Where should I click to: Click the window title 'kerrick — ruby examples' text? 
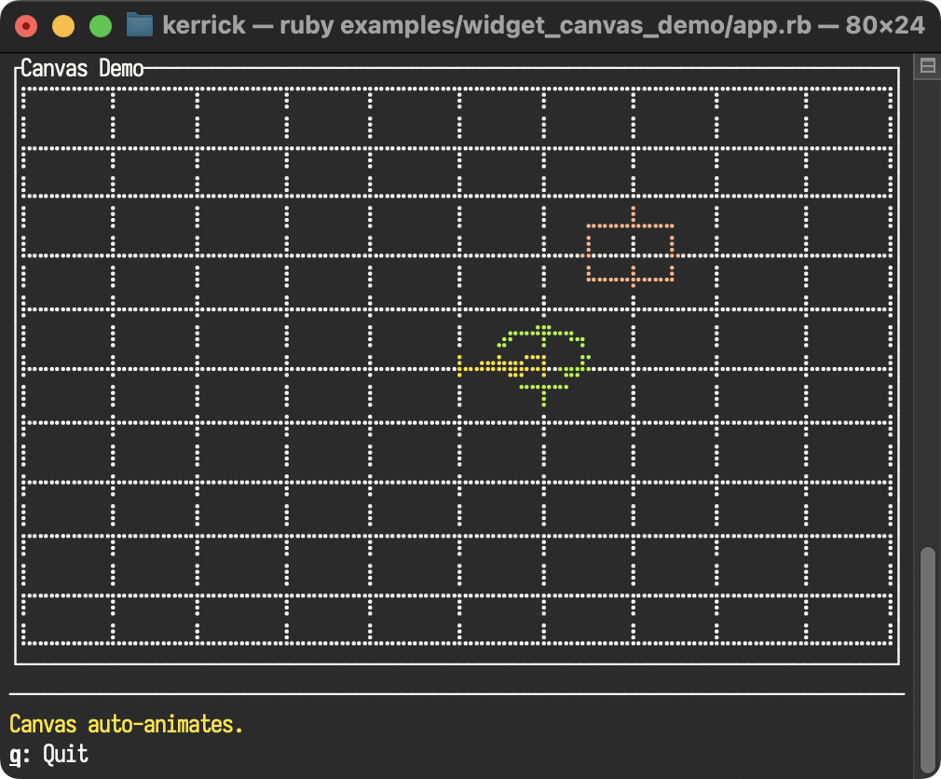pos(544,26)
